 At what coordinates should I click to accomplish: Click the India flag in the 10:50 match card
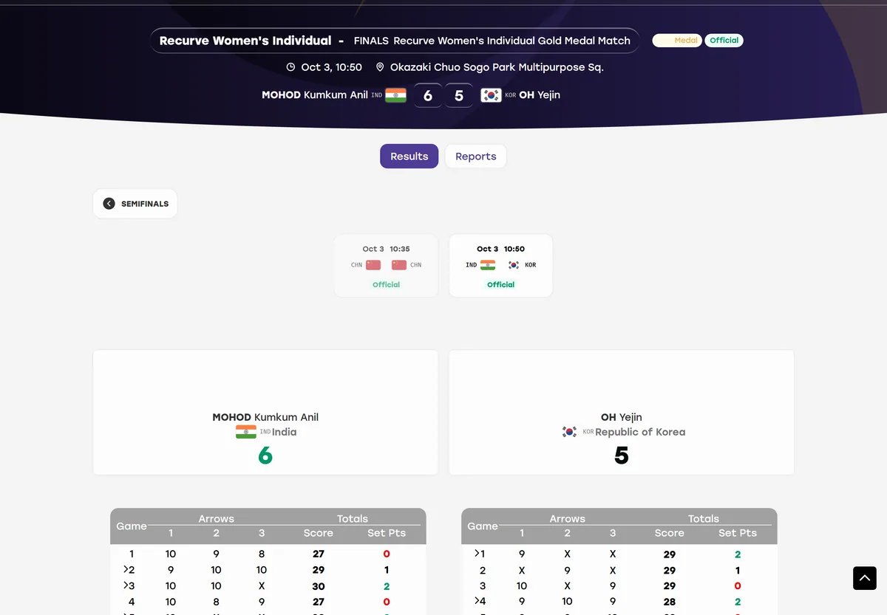click(488, 265)
